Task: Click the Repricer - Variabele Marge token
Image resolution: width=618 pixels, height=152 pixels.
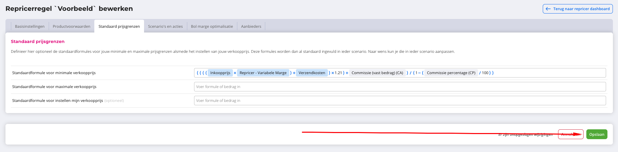Action: click(263, 73)
